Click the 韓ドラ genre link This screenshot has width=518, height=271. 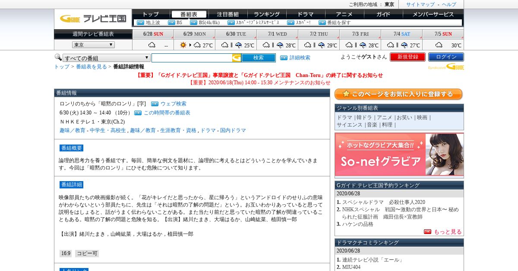point(365,117)
